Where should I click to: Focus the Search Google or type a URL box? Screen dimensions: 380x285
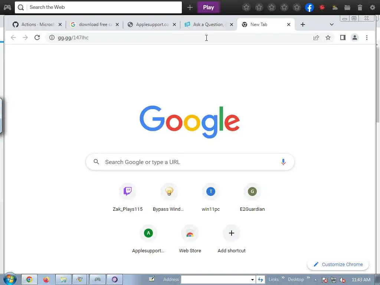pyautogui.click(x=190, y=162)
